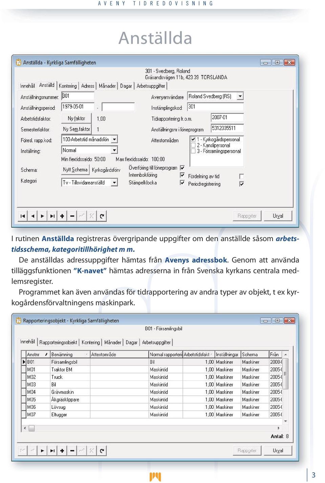Switch to Anställd tab
The image size is (325, 483).
pyautogui.click(x=47, y=85)
